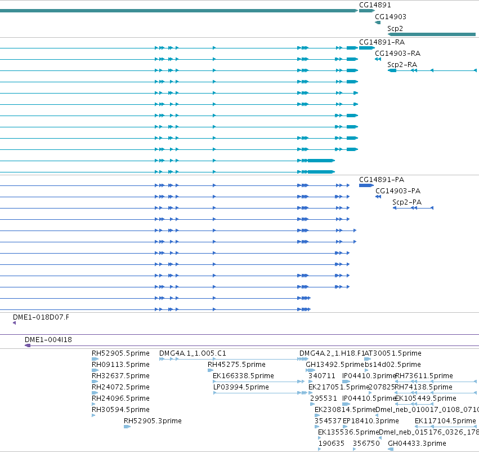Select EST label RH52905.5prime
The height and width of the screenshot is (452, 479).
(x=120, y=353)
